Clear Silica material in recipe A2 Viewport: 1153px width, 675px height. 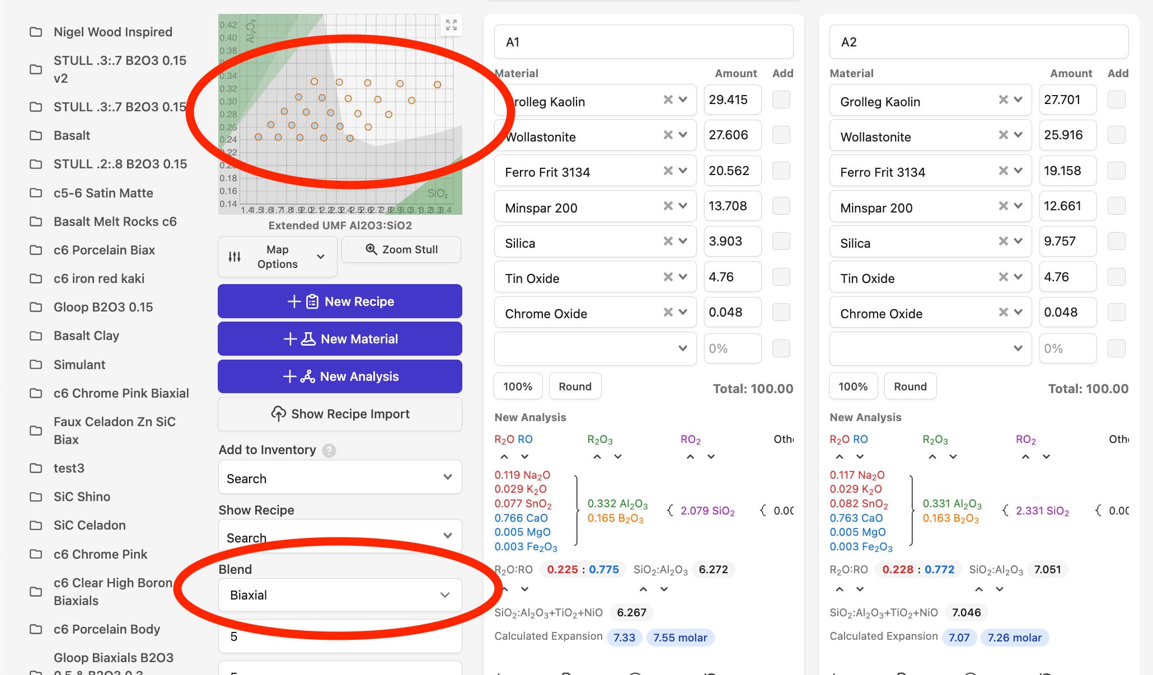[x=1003, y=241]
